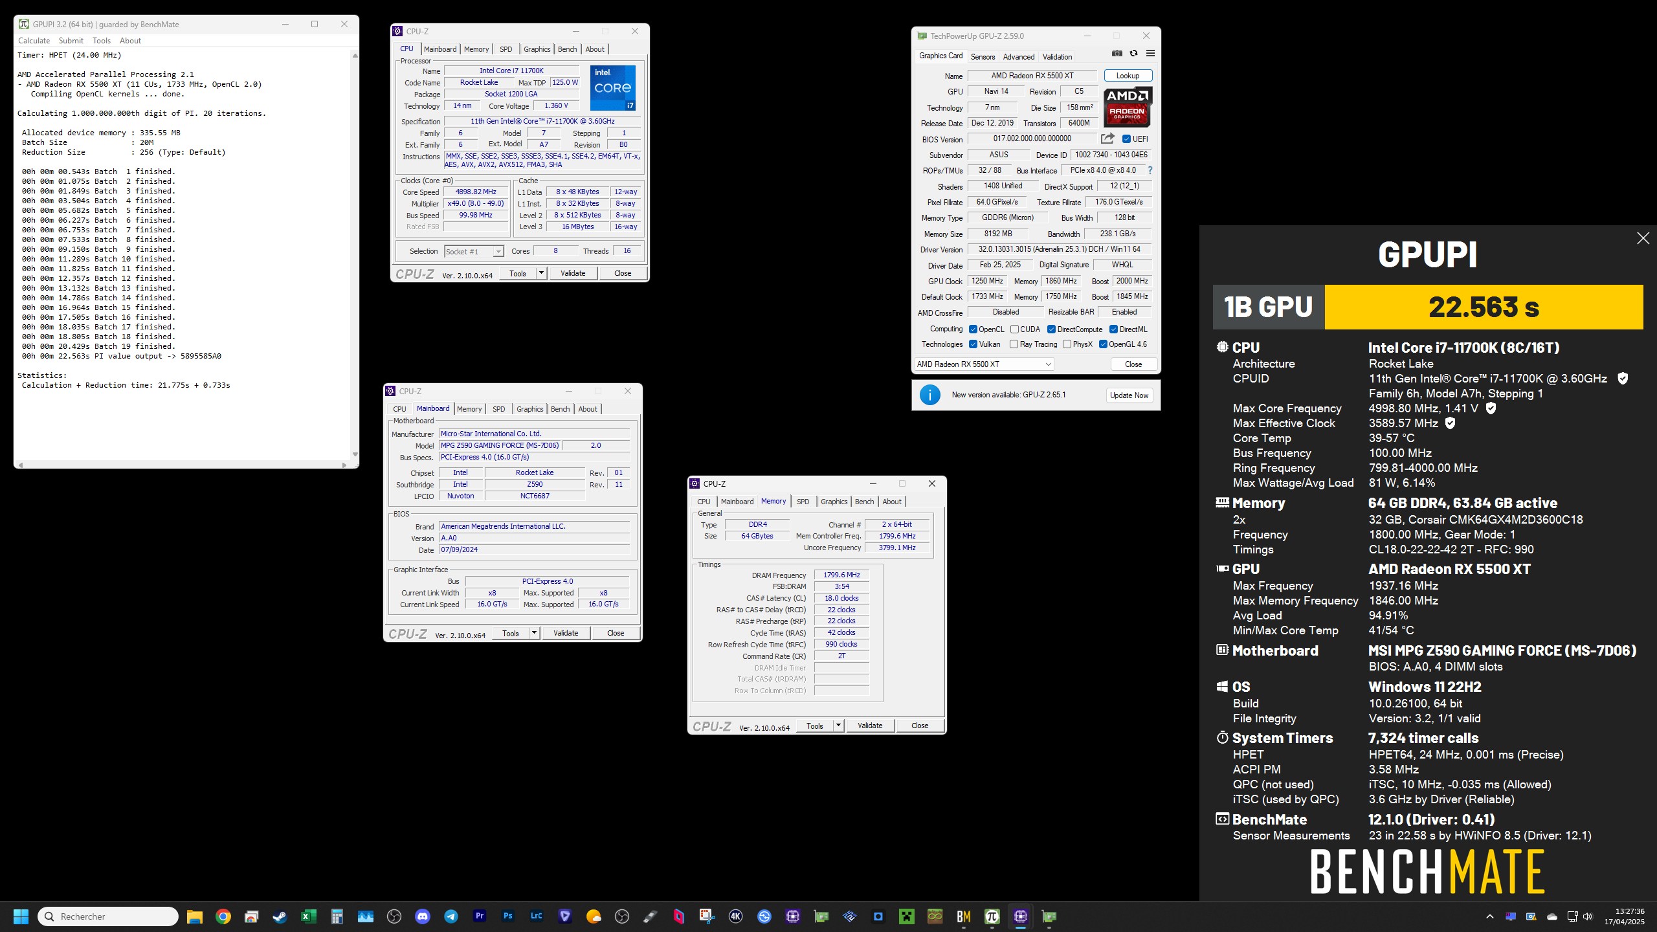Image resolution: width=1657 pixels, height=932 pixels.
Task: Click OneDrive cloud icon in system tray
Action: (x=1552, y=916)
